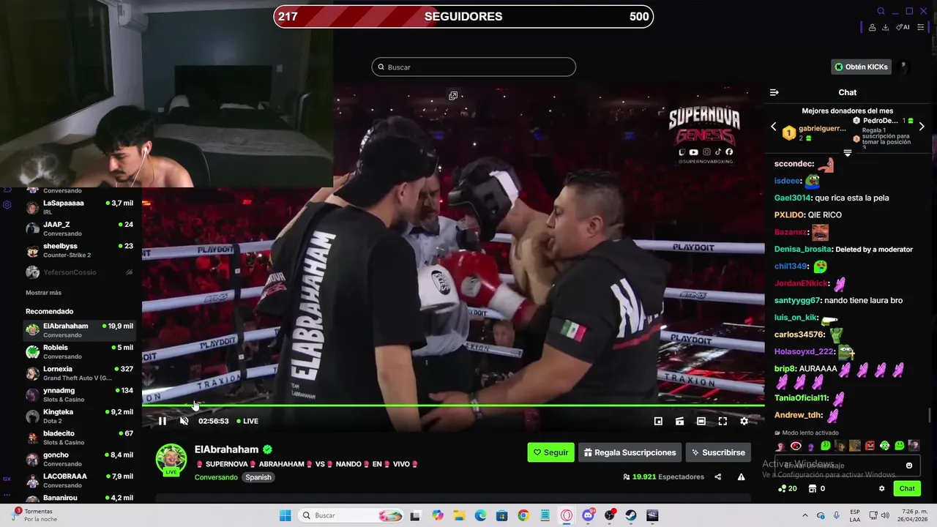Follow ElAbrahaham with Seguir button
Image resolution: width=937 pixels, height=527 pixels.
[x=550, y=452]
